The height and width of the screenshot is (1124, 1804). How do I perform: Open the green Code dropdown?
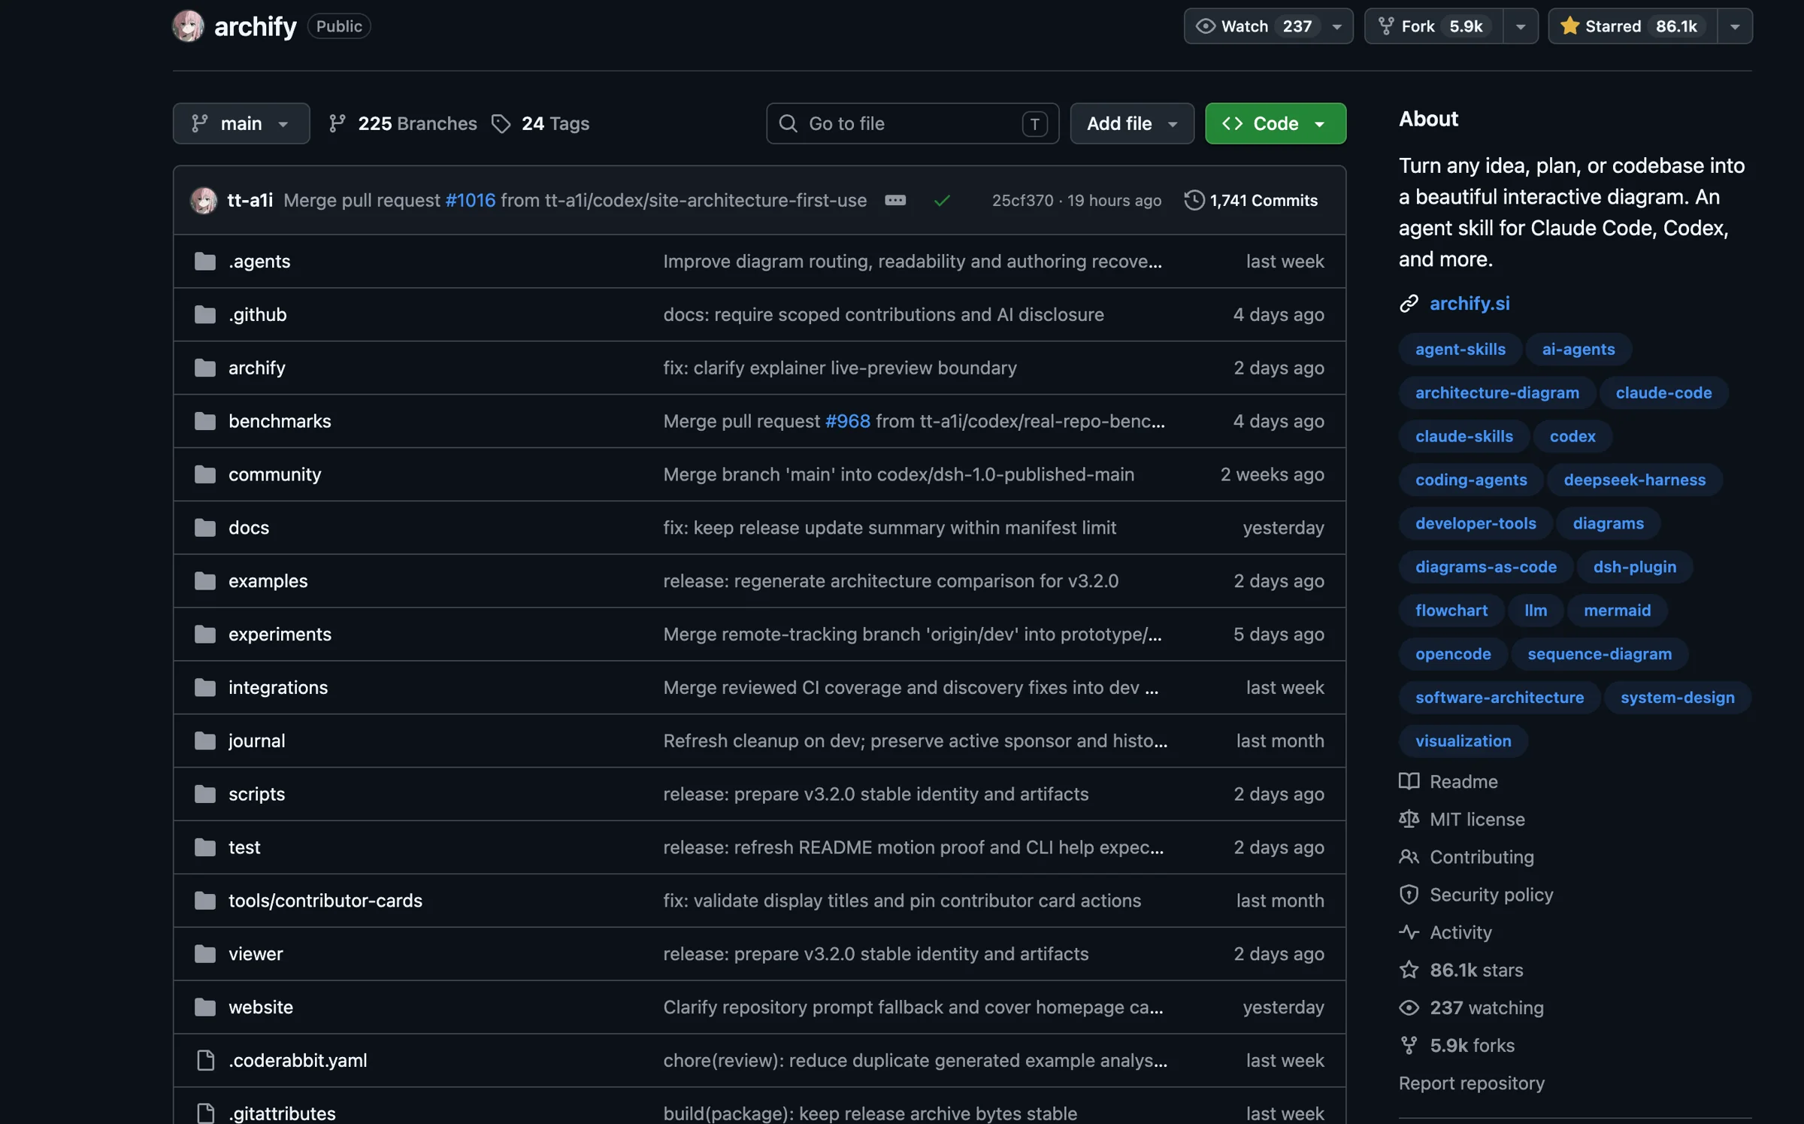(1276, 123)
